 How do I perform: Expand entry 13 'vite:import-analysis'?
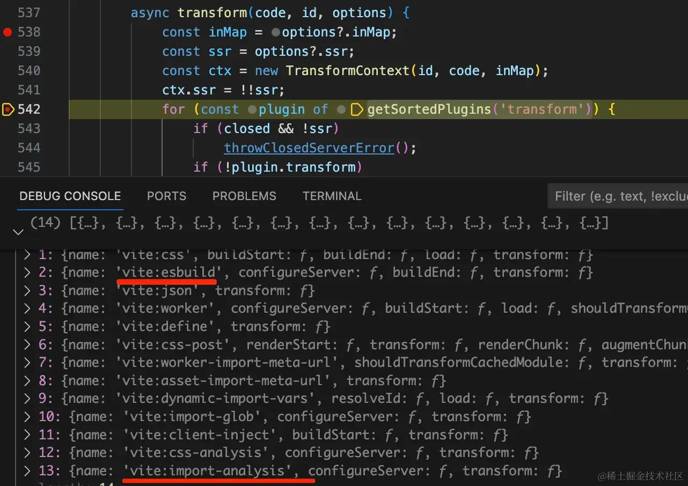(x=27, y=471)
